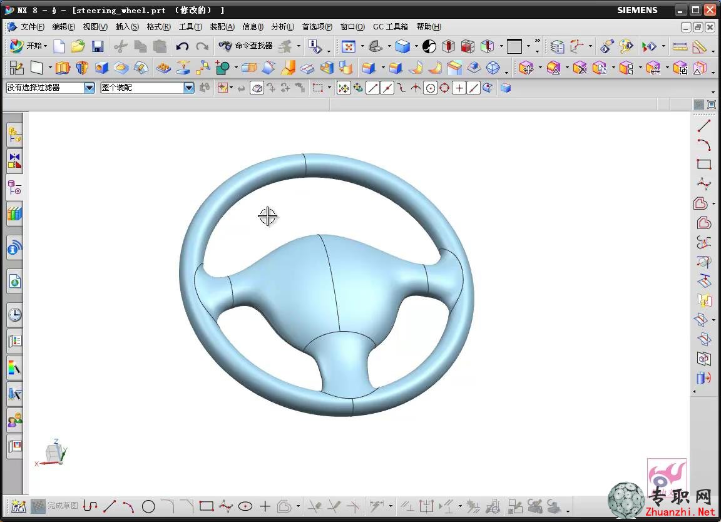The image size is (721, 522).
Task: Select the Arc tool in right toolbar
Action: (x=703, y=145)
